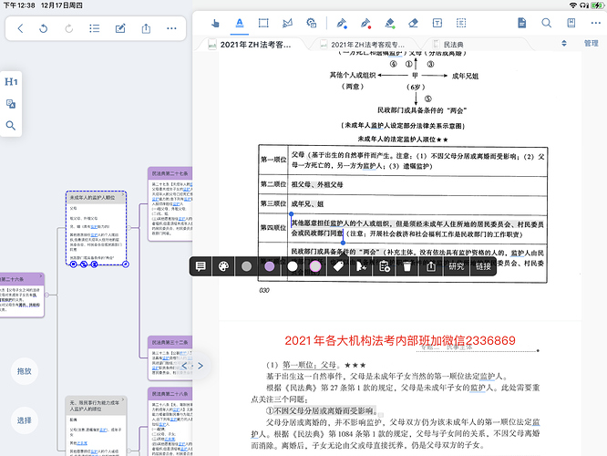
Task: Search within the mind map
Action: [x=11, y=126]
